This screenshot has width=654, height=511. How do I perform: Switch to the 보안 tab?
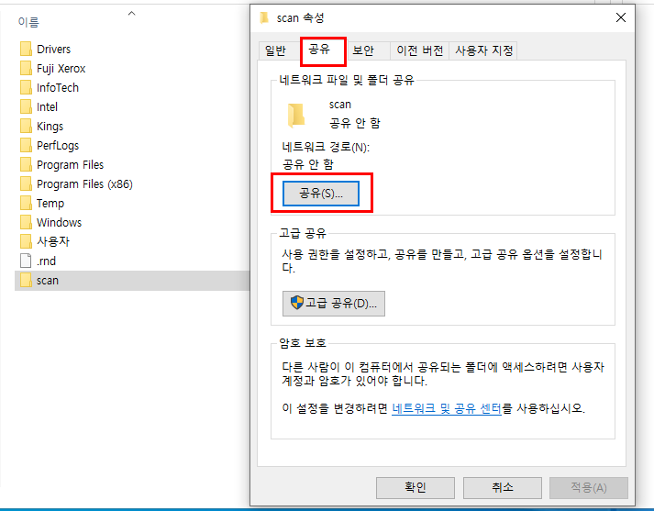363,50
